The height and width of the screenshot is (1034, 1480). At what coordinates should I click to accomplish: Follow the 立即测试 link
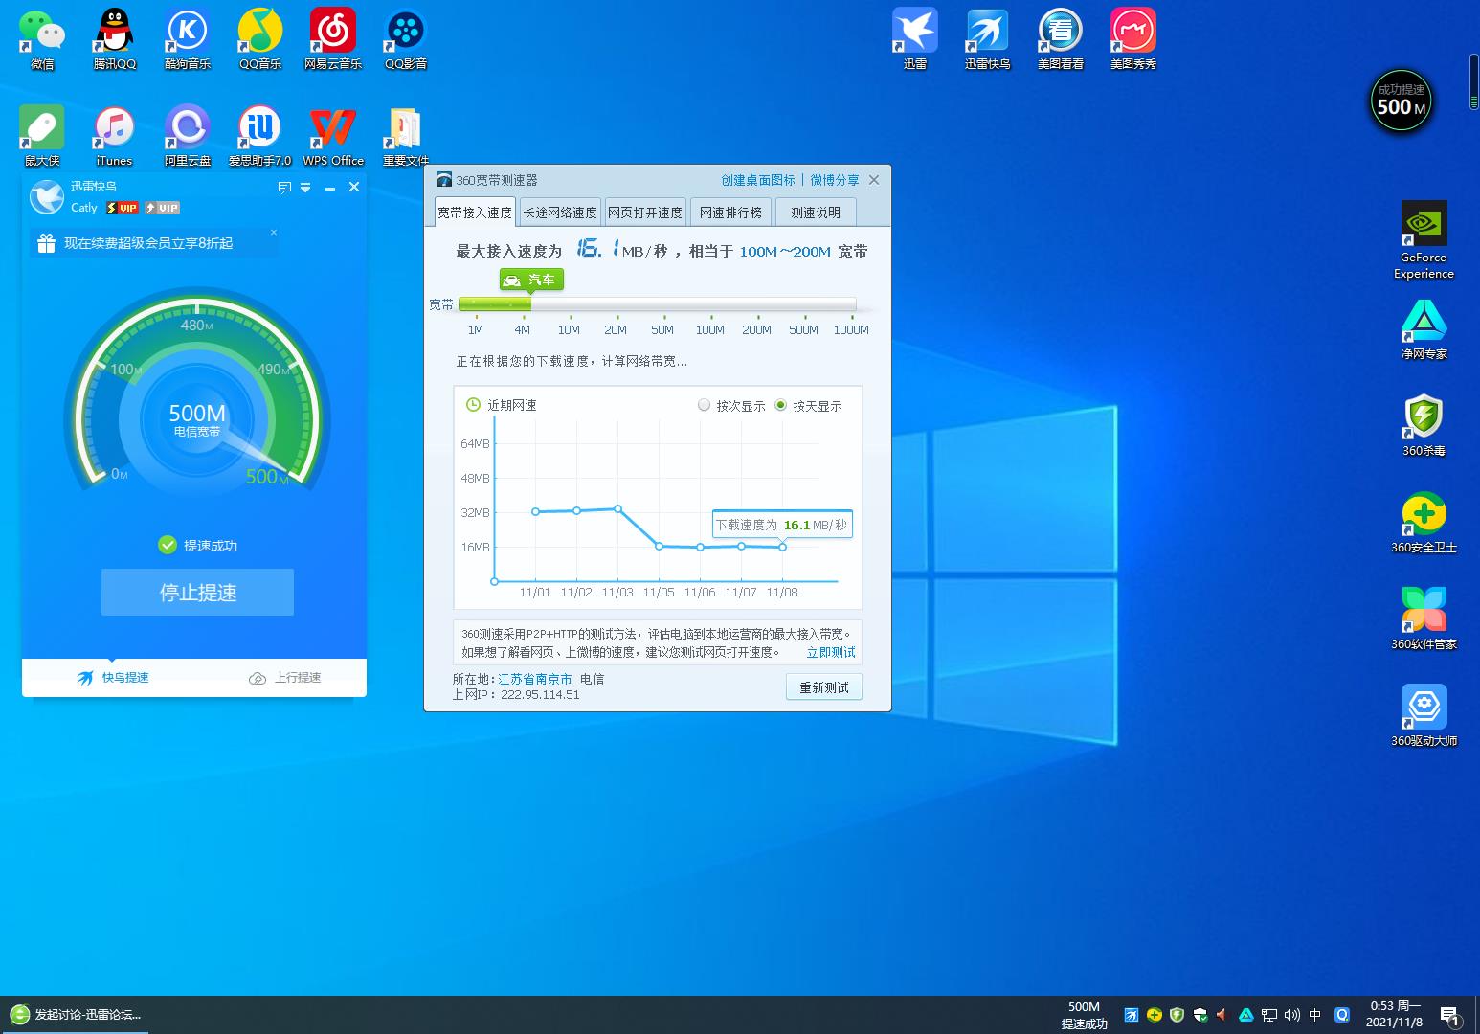(x=830, y=652)
